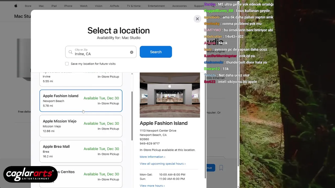Screen dimensions: 335x188
Task: Open the Support menu item
Action: coord(199,6)
